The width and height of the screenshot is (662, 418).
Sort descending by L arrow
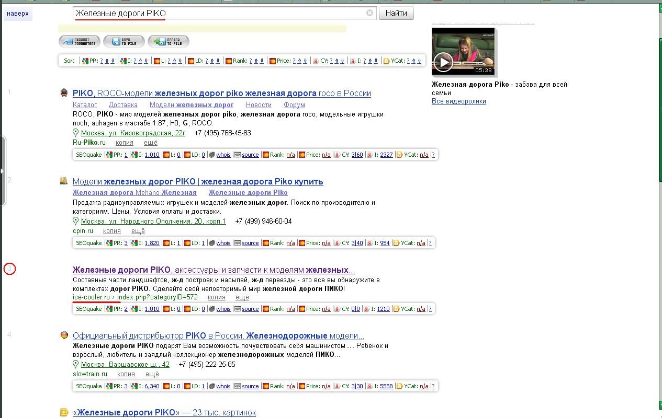click(181, 61)
